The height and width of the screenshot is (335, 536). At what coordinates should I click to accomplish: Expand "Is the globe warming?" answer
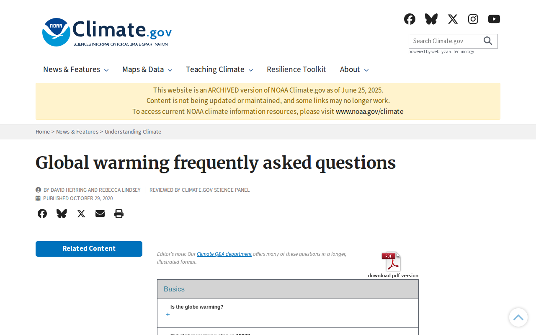(x=168, y=314)
